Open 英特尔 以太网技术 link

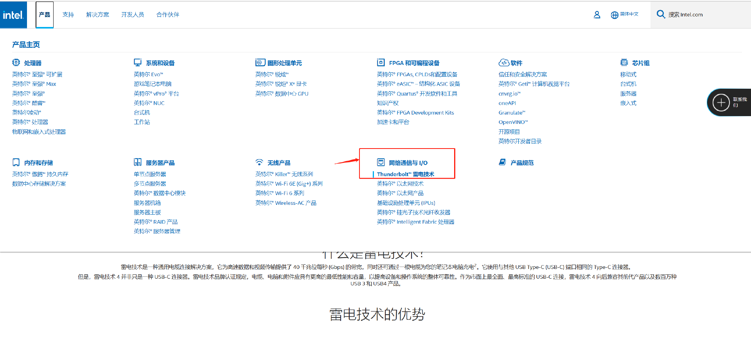400,183
